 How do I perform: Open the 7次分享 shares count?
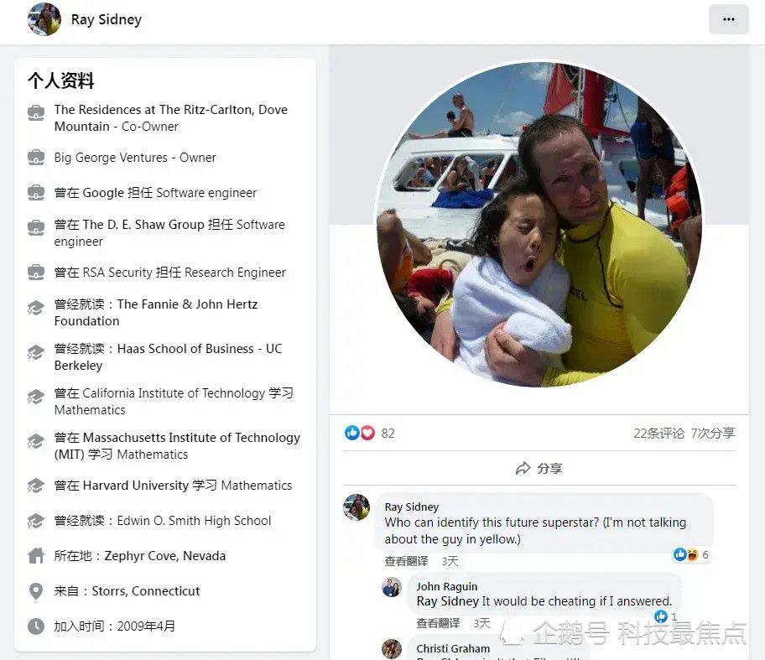click(x=713, y=434)
